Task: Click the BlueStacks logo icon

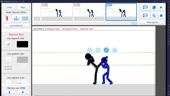Action: coord(2,1)
